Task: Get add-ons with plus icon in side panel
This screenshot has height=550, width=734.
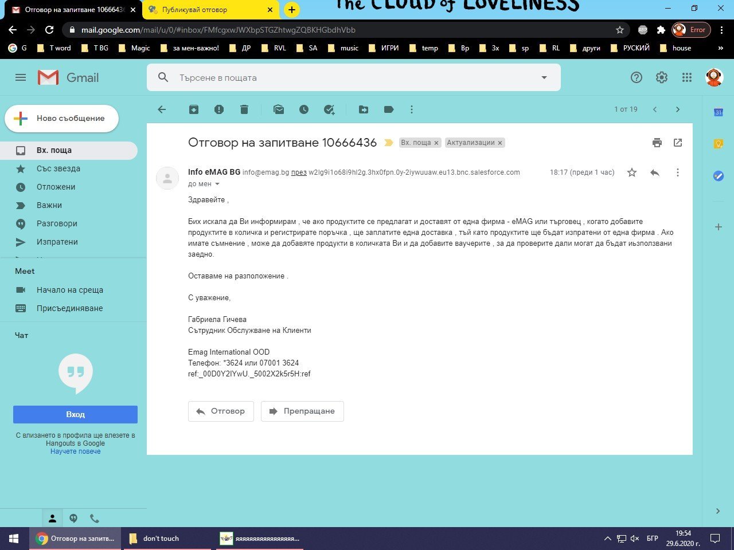Action: (x=718, y=227)
